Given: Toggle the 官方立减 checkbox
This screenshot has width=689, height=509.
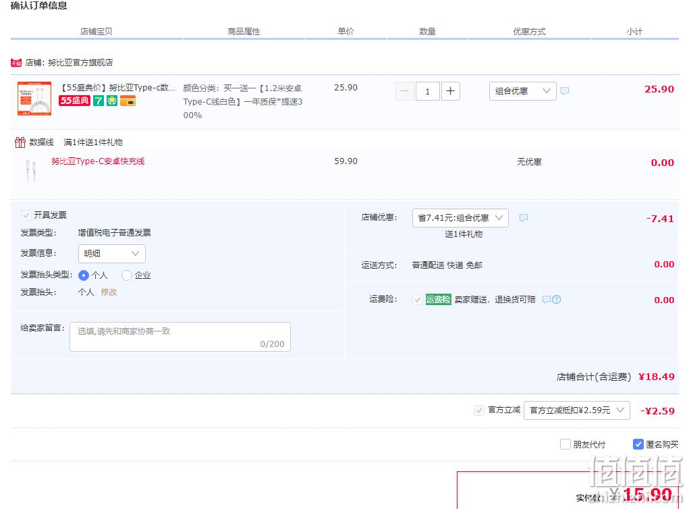Looking at the screenshot, I should [x=479, y=410].
